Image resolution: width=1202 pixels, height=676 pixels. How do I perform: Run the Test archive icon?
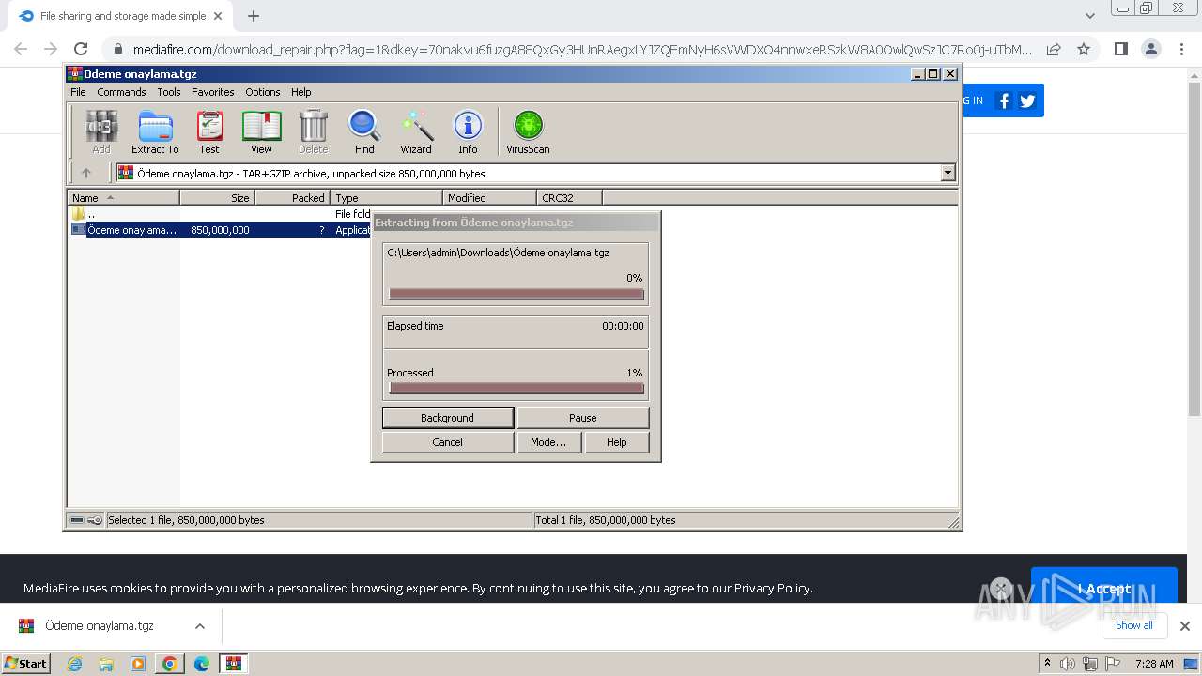[x=209, y=131]
